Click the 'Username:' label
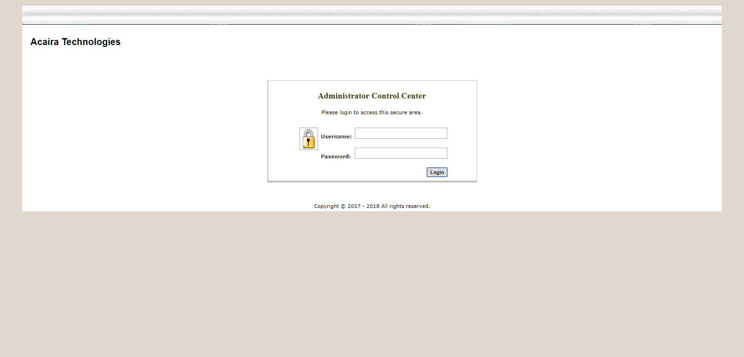The image size is (744, 357). coord(336,136)
